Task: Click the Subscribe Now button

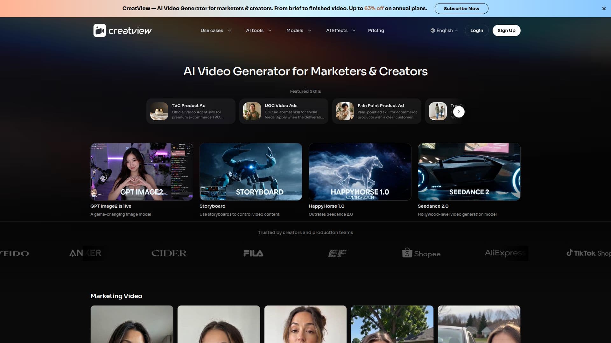Action: (x=461, y=9)
